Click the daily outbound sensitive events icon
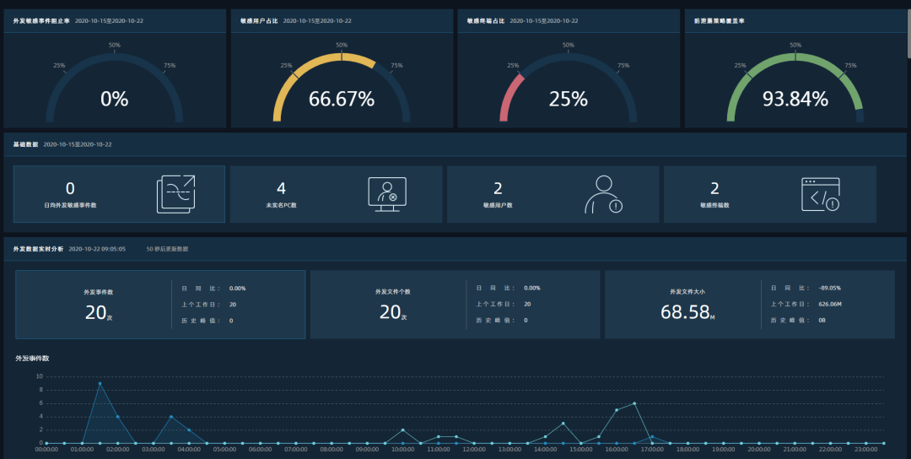Viewport: 911px width, 459px height. 175,193
